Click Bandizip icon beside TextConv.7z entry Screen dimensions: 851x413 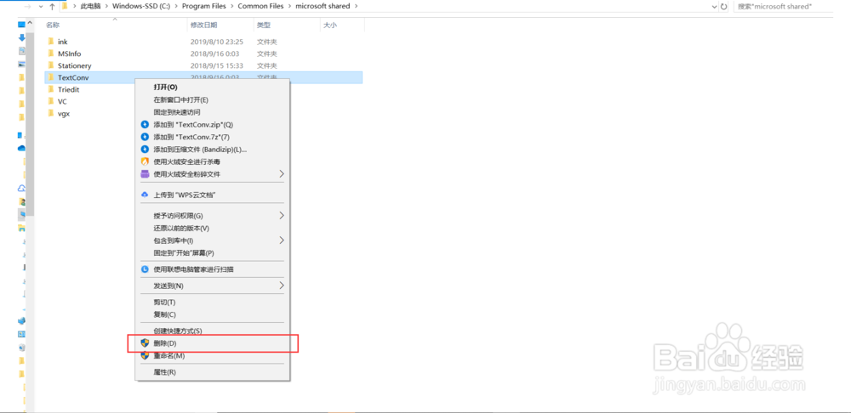[x=145, y=137]
